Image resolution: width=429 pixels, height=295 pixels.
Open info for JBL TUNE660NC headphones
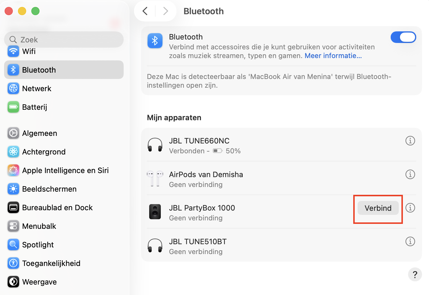[410, 141]
